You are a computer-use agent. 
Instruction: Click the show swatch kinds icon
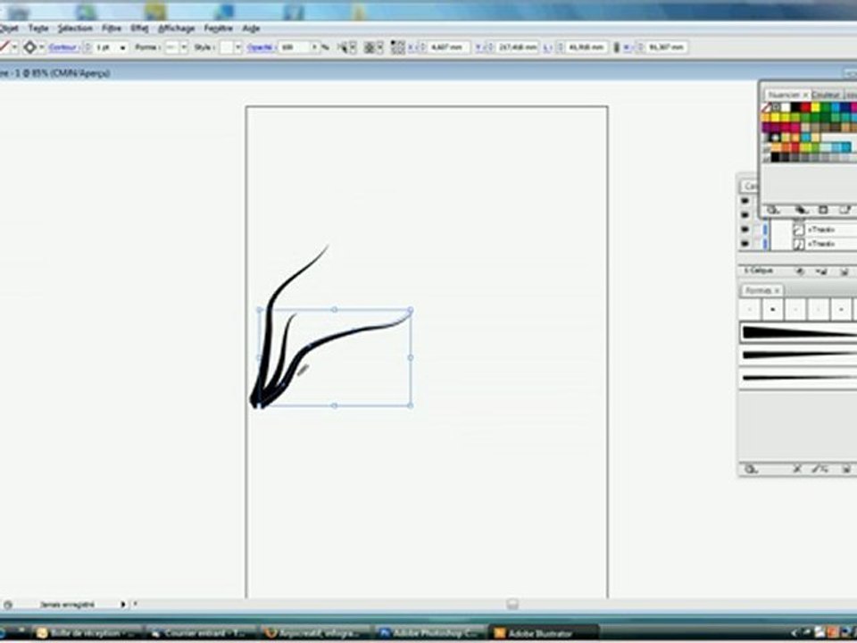[801, 210]
